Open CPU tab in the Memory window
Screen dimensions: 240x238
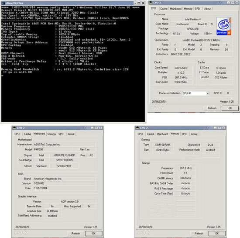coord(140,134)
